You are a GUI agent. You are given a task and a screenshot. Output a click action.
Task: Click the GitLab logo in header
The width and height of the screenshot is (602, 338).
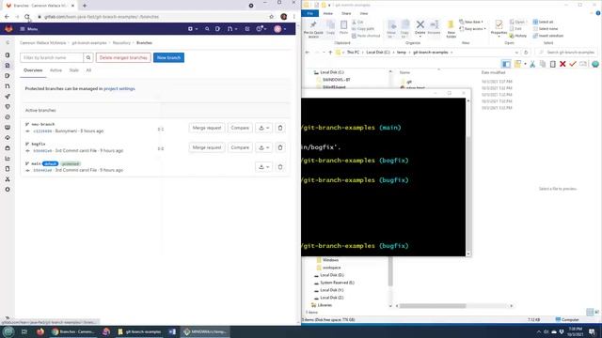(x=8, y=29)
